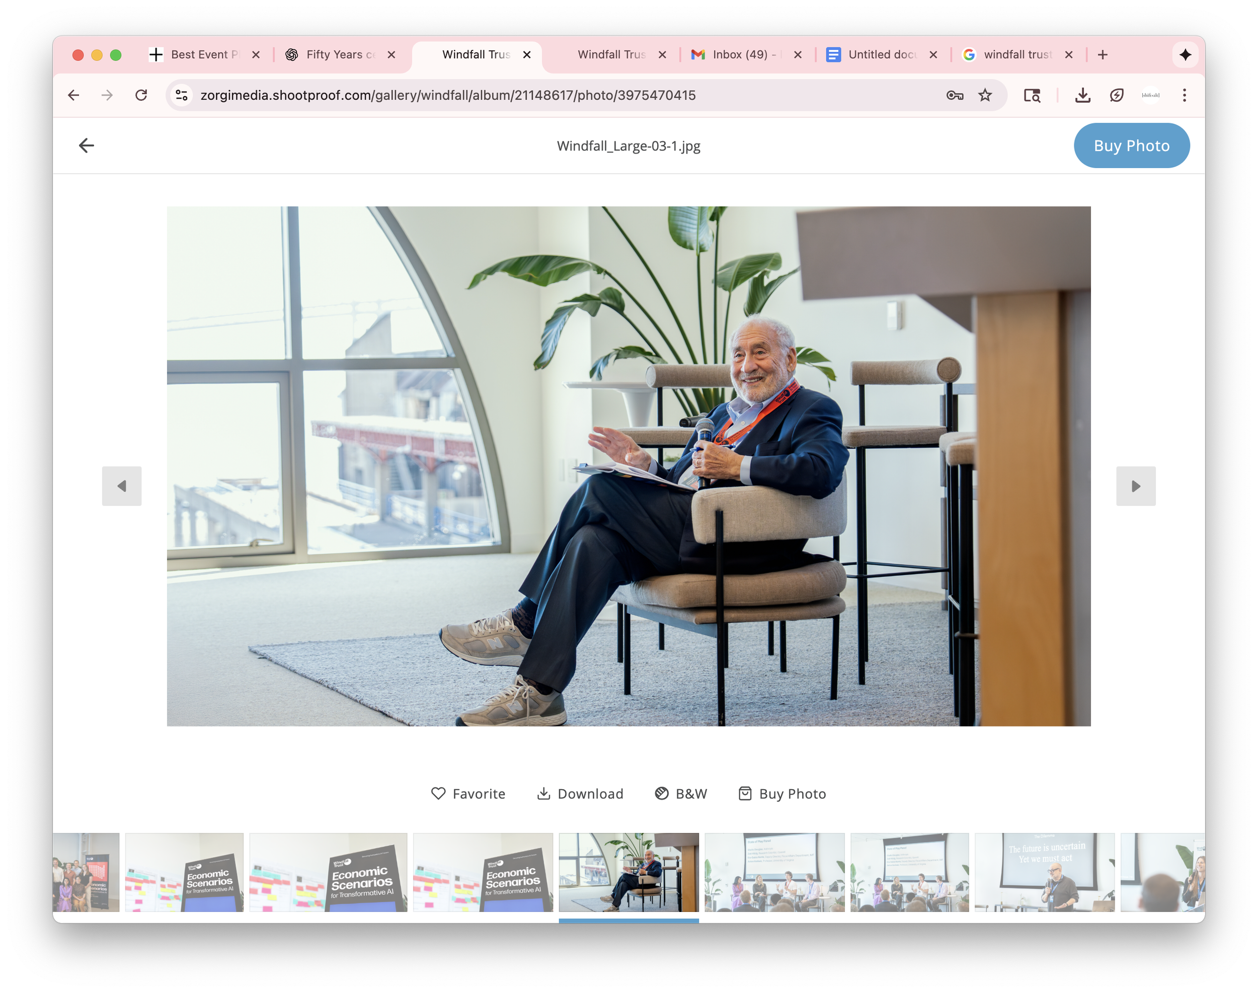
Task: Open the password key icon
Action: tap(955, 95)
